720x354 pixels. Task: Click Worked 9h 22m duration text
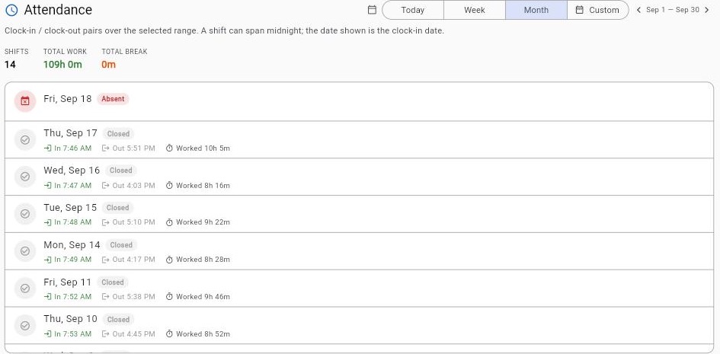pos(203,222)
